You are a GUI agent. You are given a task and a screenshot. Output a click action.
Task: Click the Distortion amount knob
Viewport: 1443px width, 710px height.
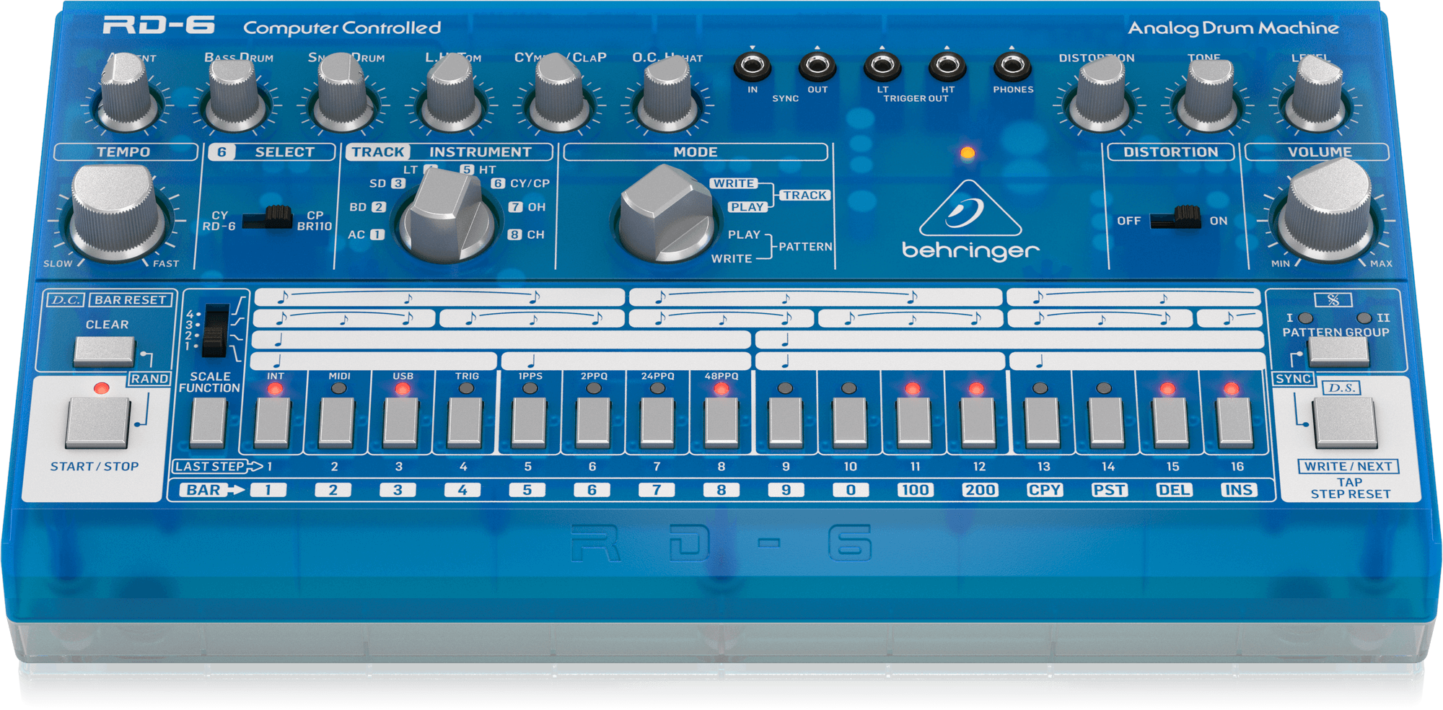click(1100, 95)
